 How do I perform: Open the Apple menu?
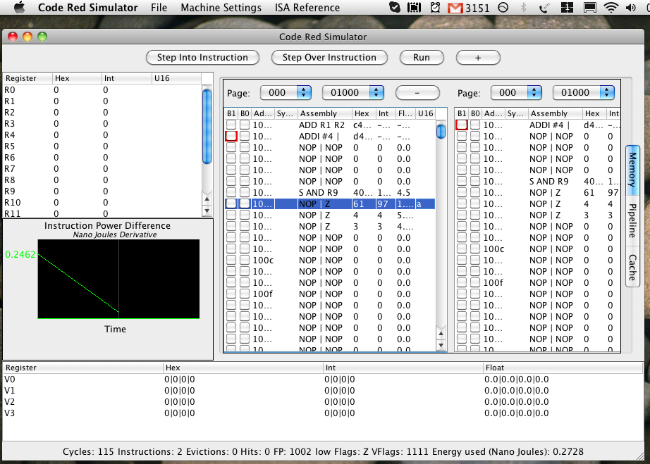click(x=19, y=8)
